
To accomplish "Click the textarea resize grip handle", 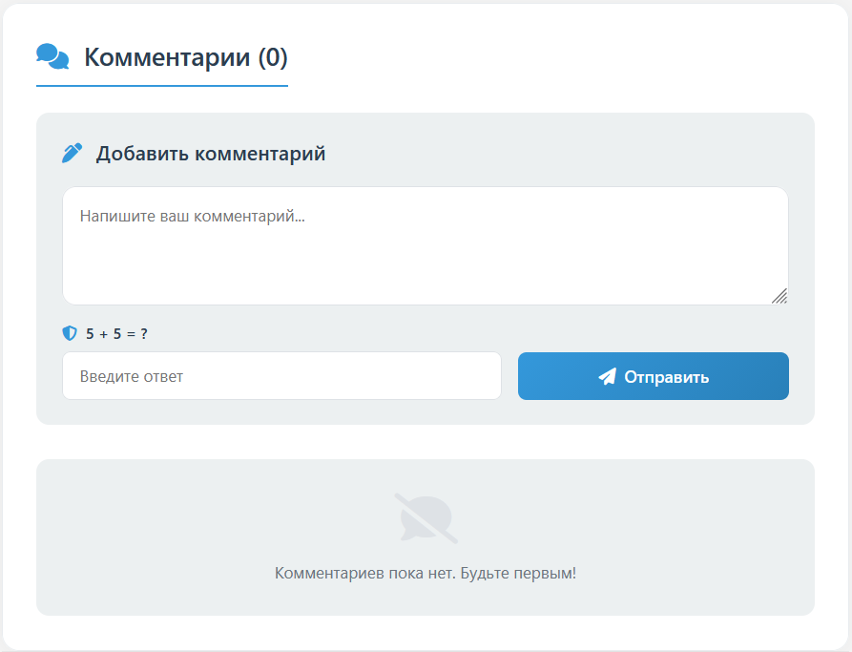I will click(779, 296).
